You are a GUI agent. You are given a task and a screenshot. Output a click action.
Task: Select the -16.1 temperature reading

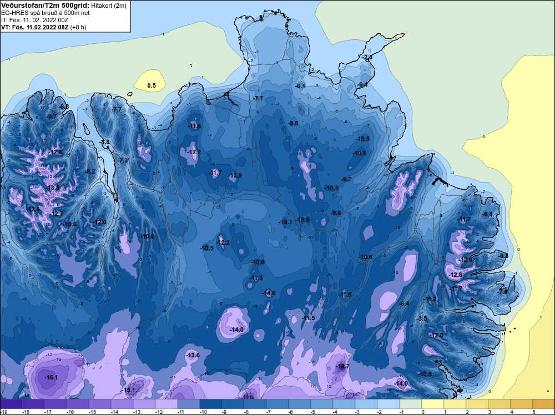coord(51,377)
